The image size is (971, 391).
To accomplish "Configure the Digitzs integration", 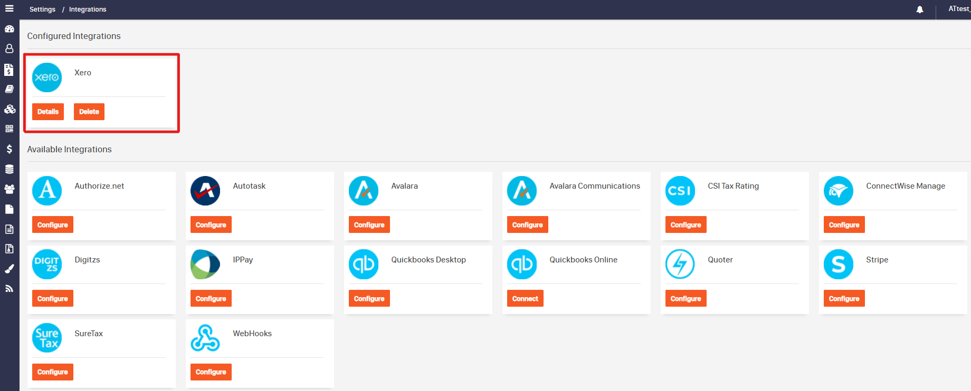I will (53, 298).
